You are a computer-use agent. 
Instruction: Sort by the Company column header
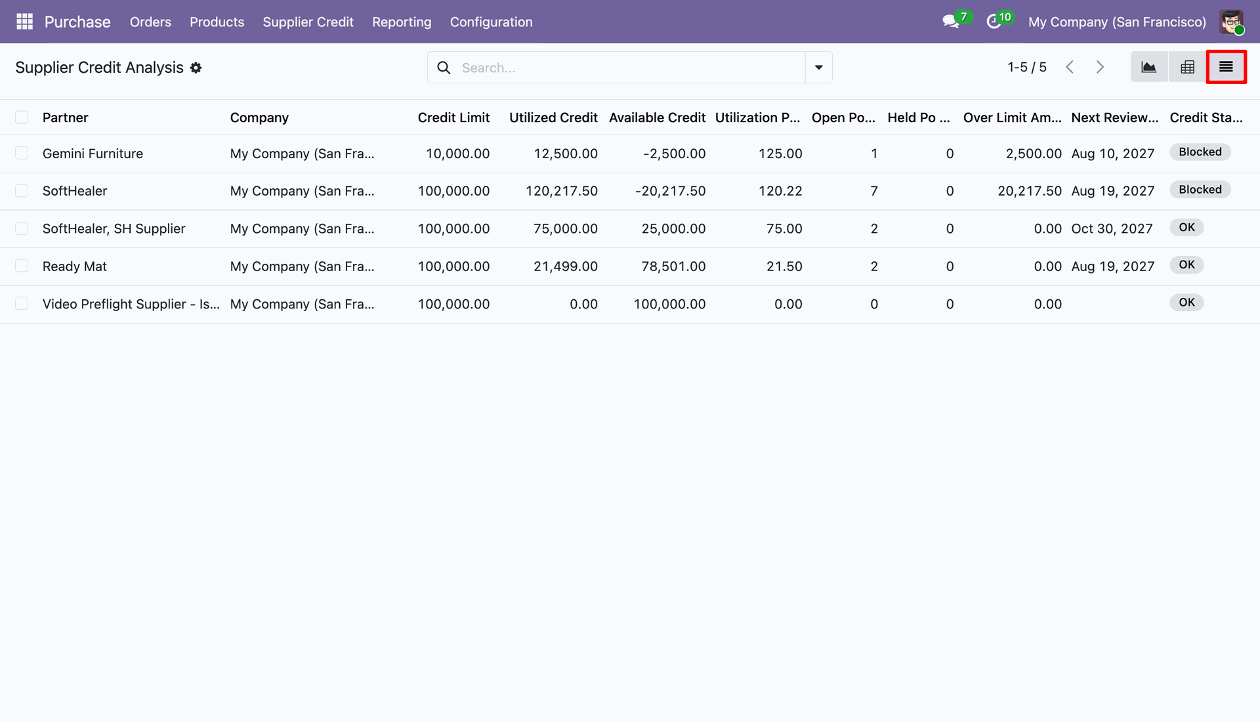(x=259, y=117)
